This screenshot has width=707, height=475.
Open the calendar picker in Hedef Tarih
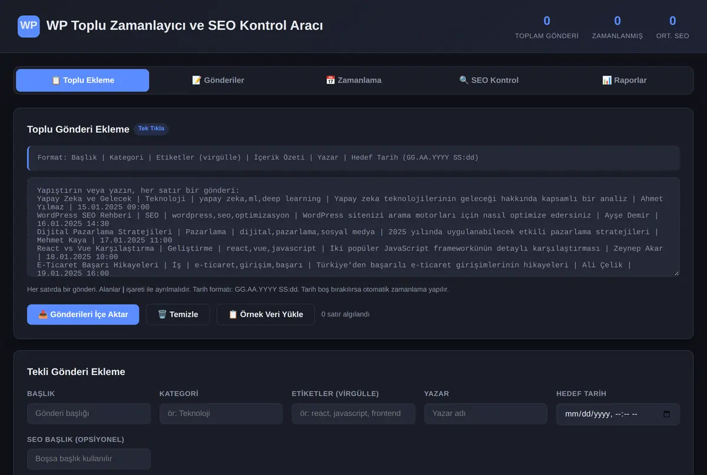click(x=666, y=414)
